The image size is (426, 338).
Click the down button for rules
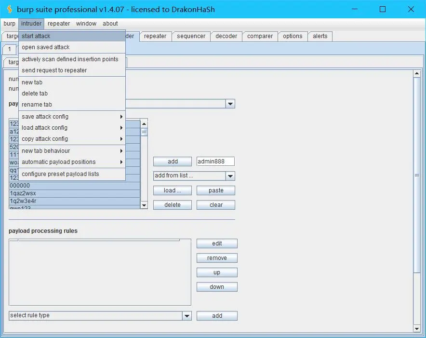(217, 286)
